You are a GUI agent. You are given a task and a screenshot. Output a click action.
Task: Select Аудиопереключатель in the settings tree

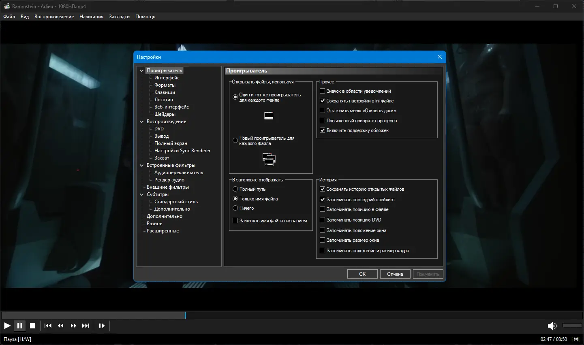[179, 172]
